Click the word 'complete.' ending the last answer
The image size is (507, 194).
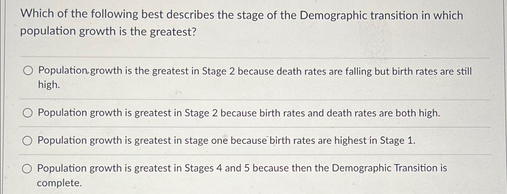click(x=59, y=183)
